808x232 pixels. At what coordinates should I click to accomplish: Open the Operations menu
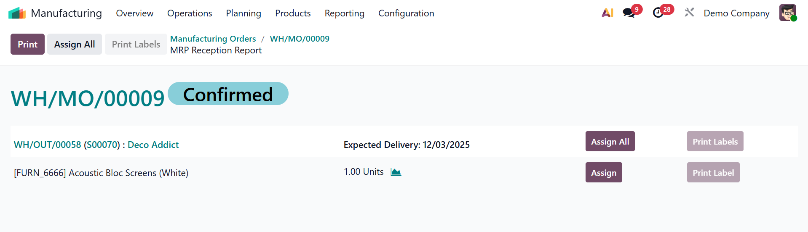190,13
